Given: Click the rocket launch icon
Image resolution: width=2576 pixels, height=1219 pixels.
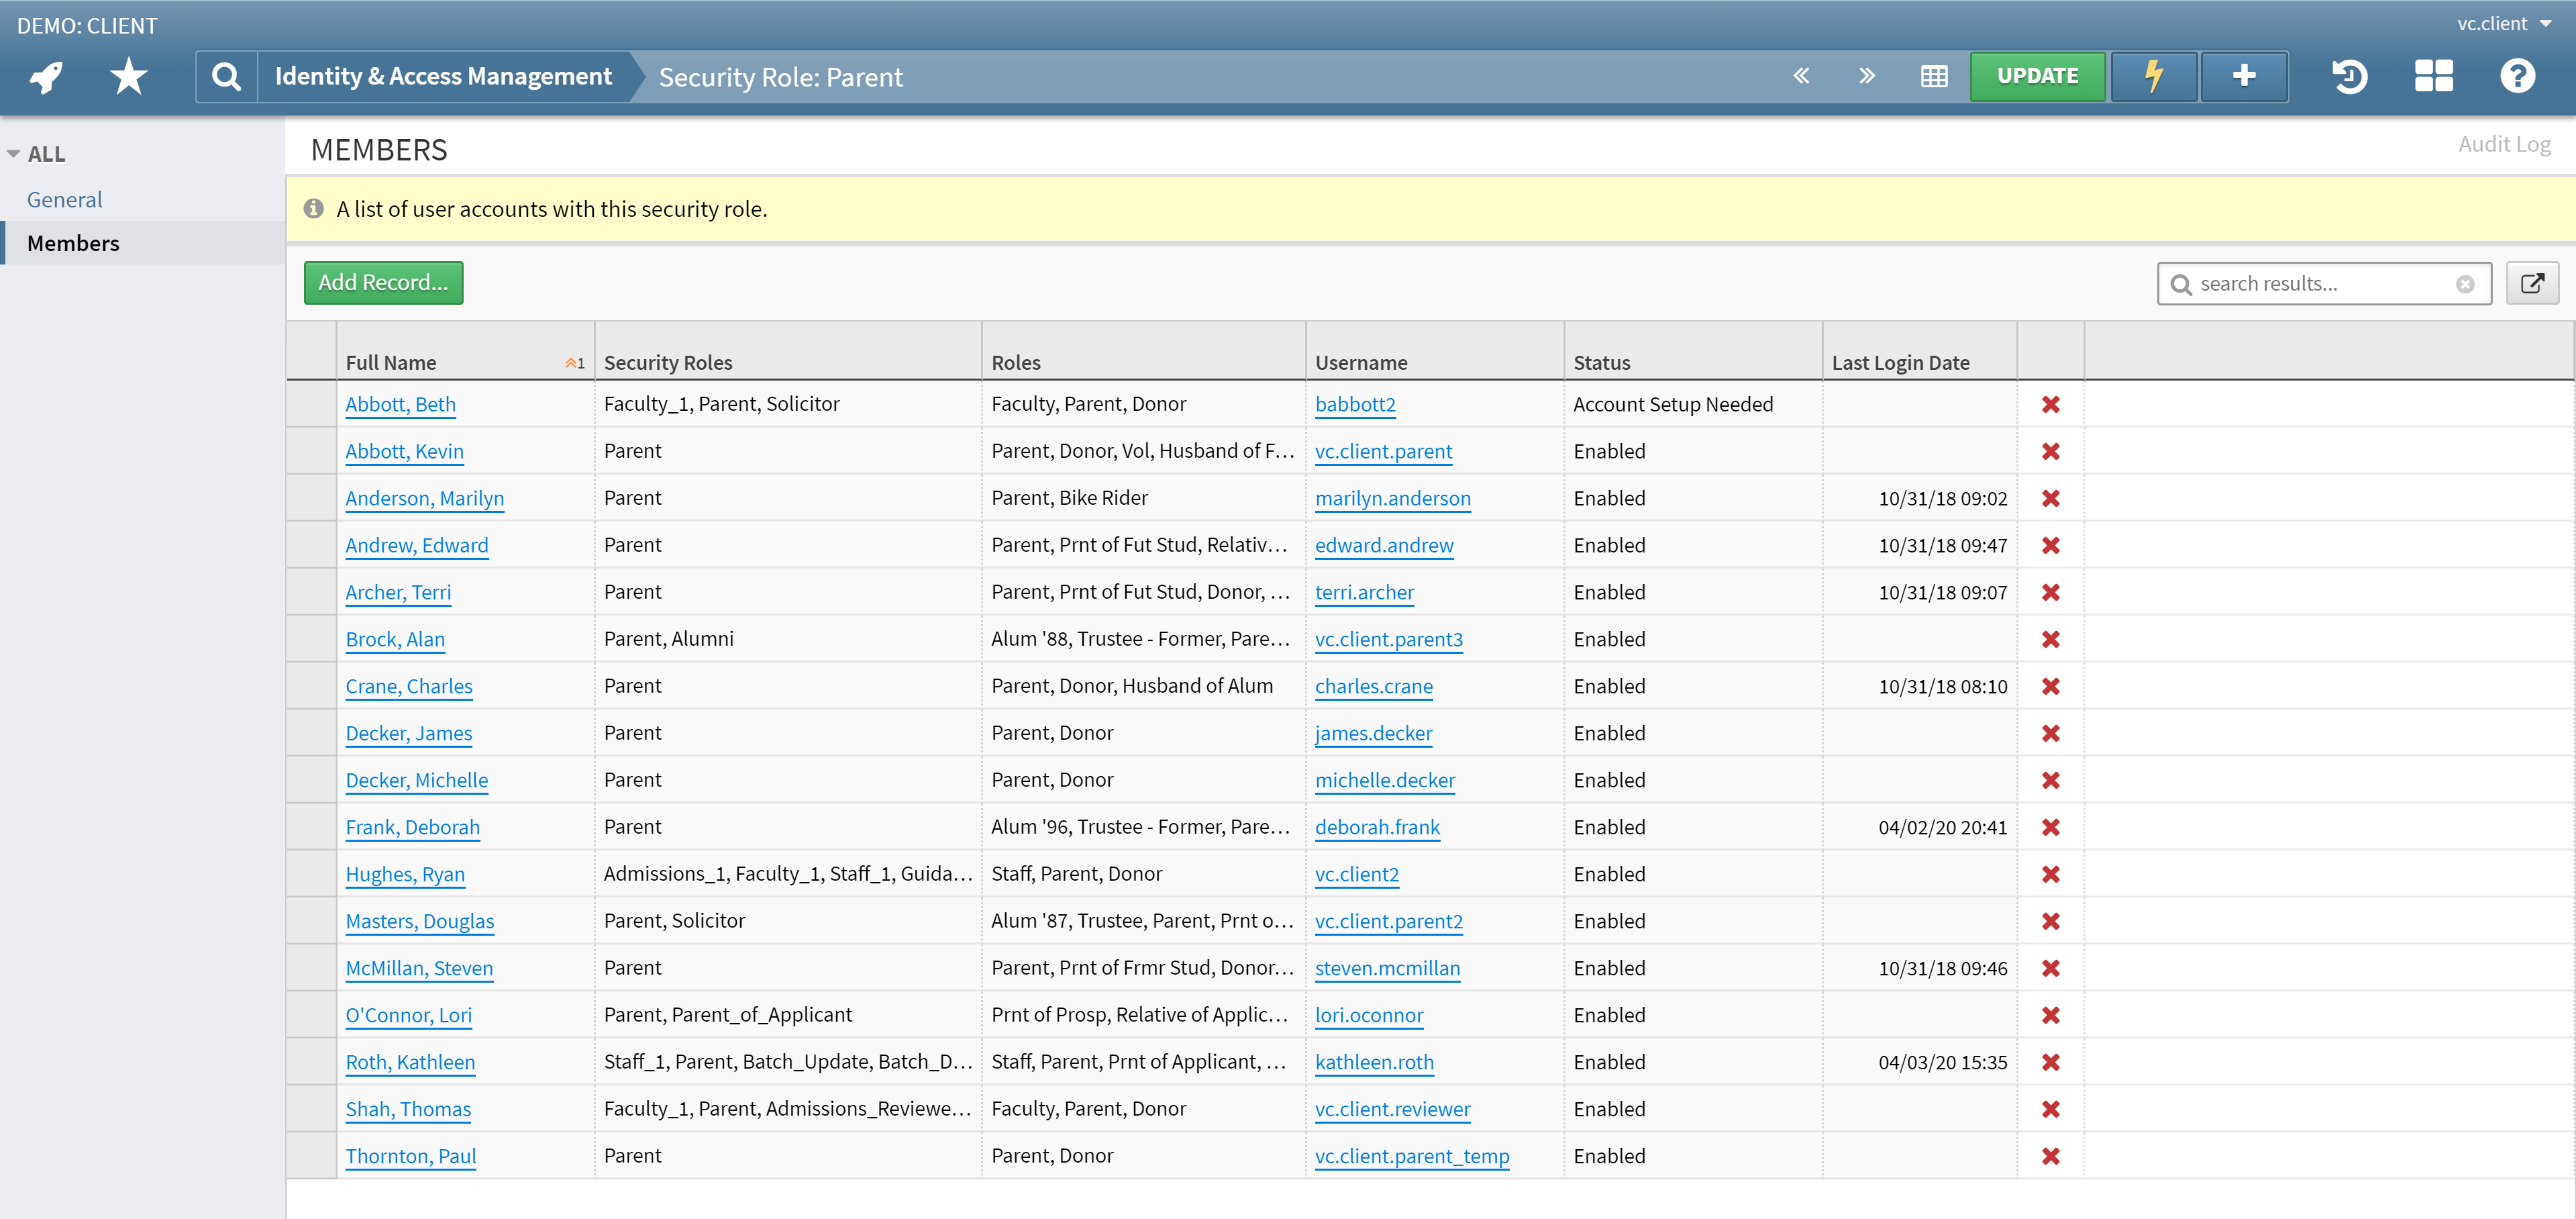Looking at the screenshot, I should coord(46,76).
